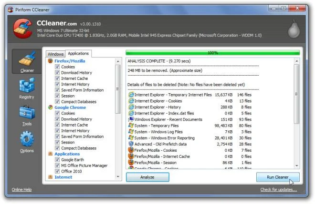The width and height of the screenshot is (315, 204).
Task: Click the Windows Error Reporting row icon
Action: coord(131,138)
